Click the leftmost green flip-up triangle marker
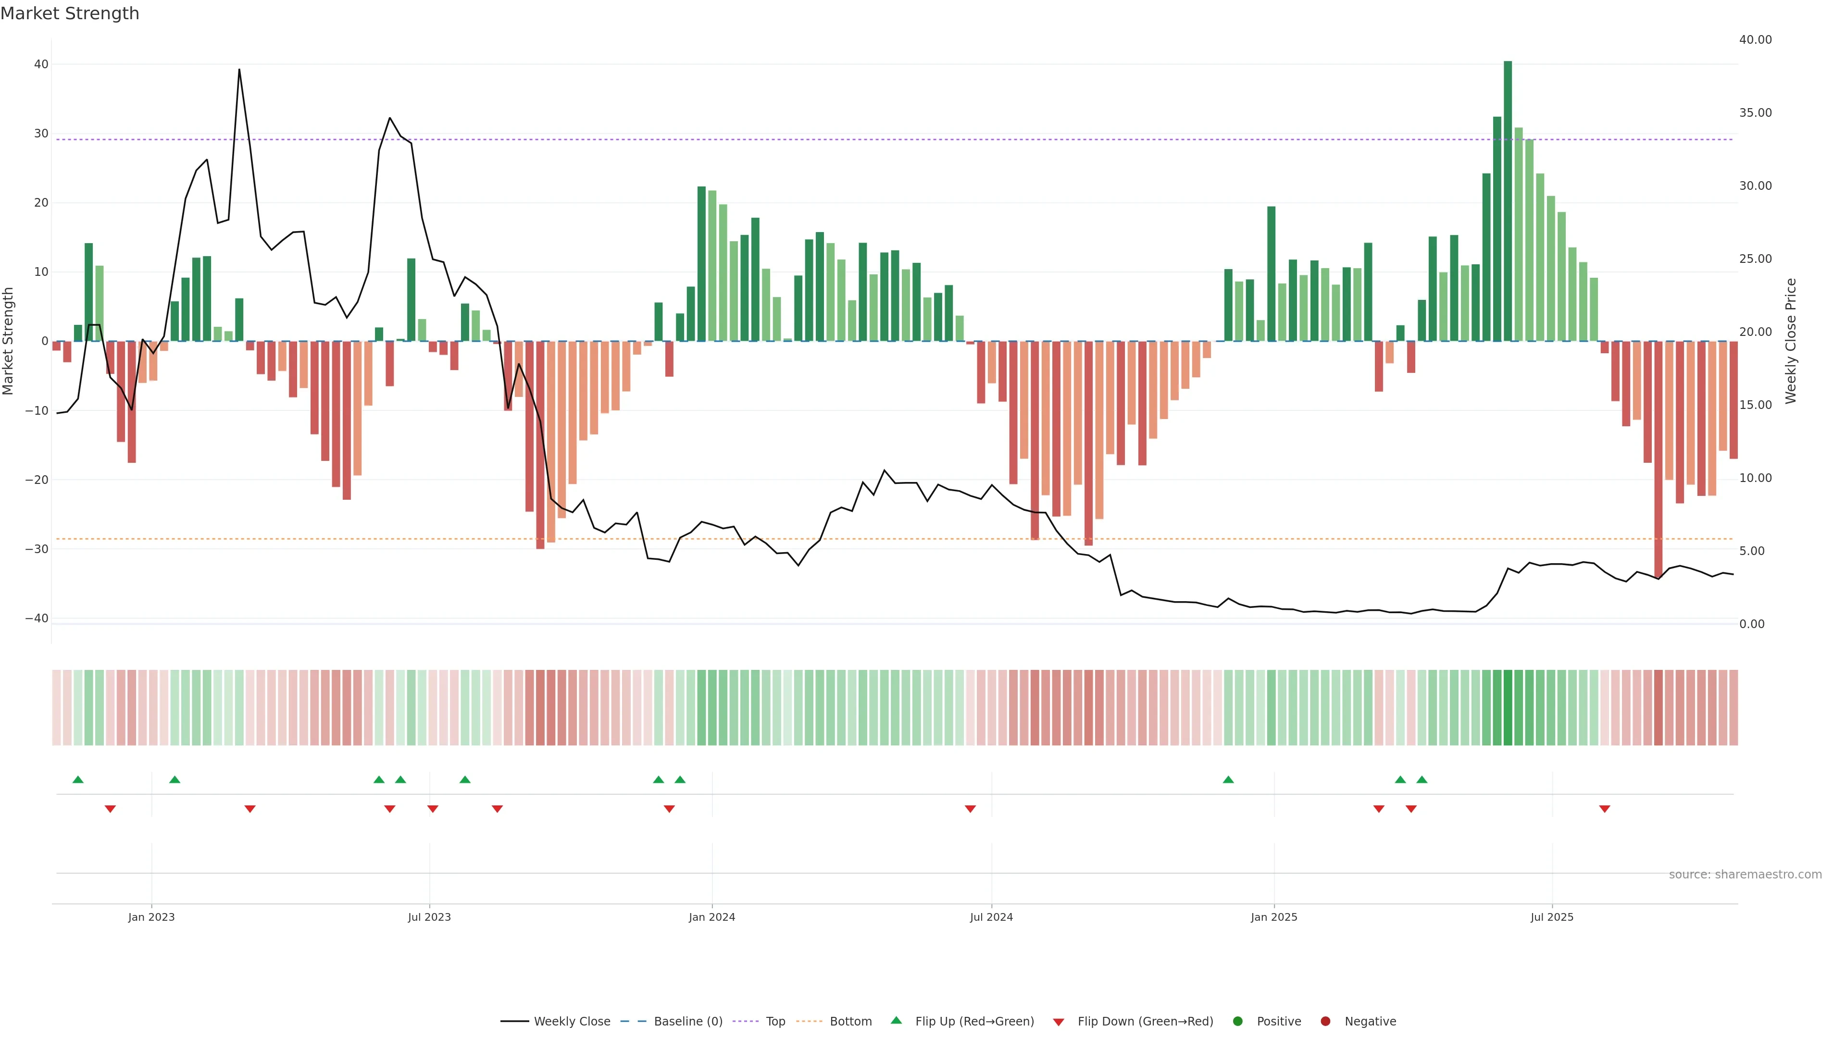 click(78, 779)
